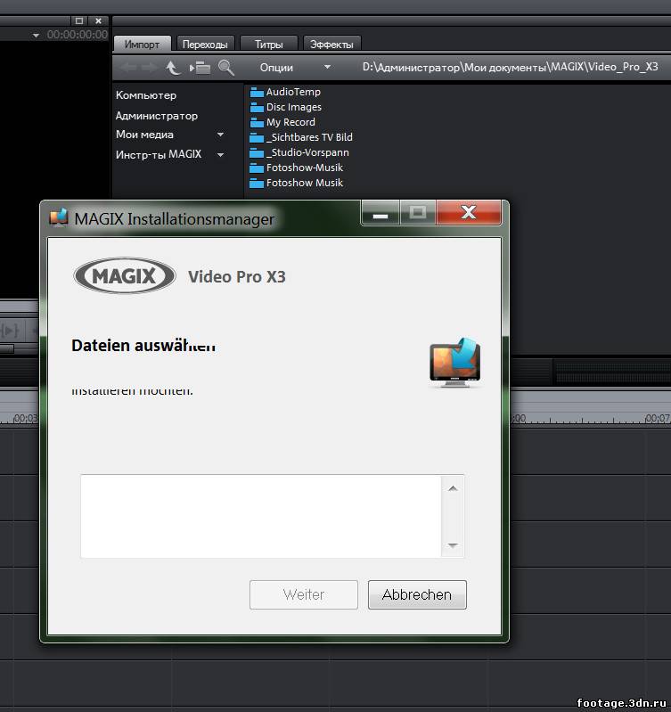Expand the Инстр-ты MAGIX dropdown arrow
The height and width of the screenshot is (712, 671).
tap(221, 155)
